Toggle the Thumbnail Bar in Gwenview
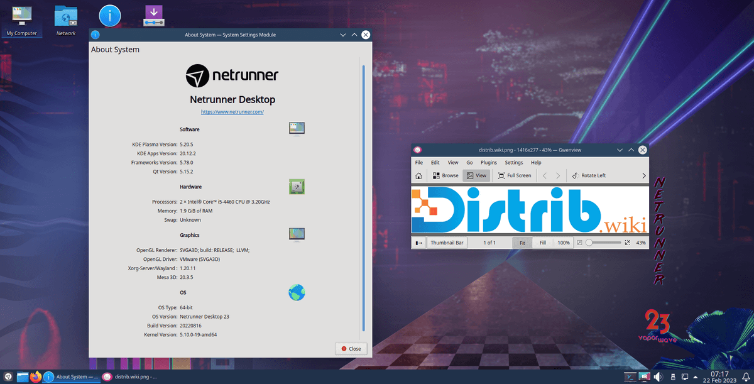The image size is (754, 384). tap(447, 243)
